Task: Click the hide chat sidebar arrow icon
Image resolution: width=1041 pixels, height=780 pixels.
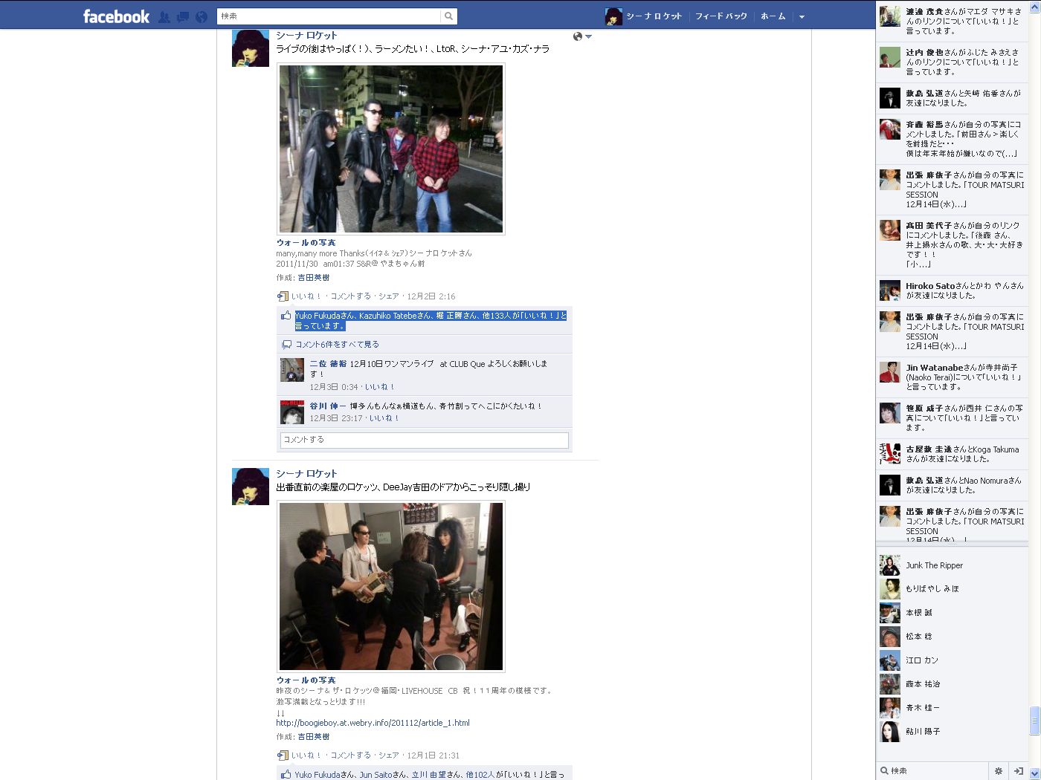Action: pyautogui.click(x=1019, y=771)
